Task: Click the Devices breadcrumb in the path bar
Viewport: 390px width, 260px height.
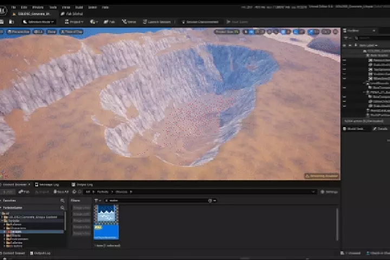Action: tap(121, 192)
